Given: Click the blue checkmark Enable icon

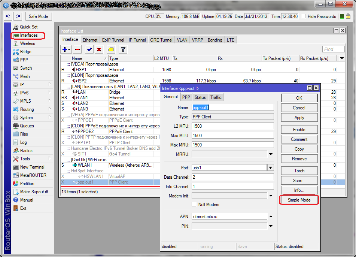Looking at the screenshot, I should tap(89, 49).
